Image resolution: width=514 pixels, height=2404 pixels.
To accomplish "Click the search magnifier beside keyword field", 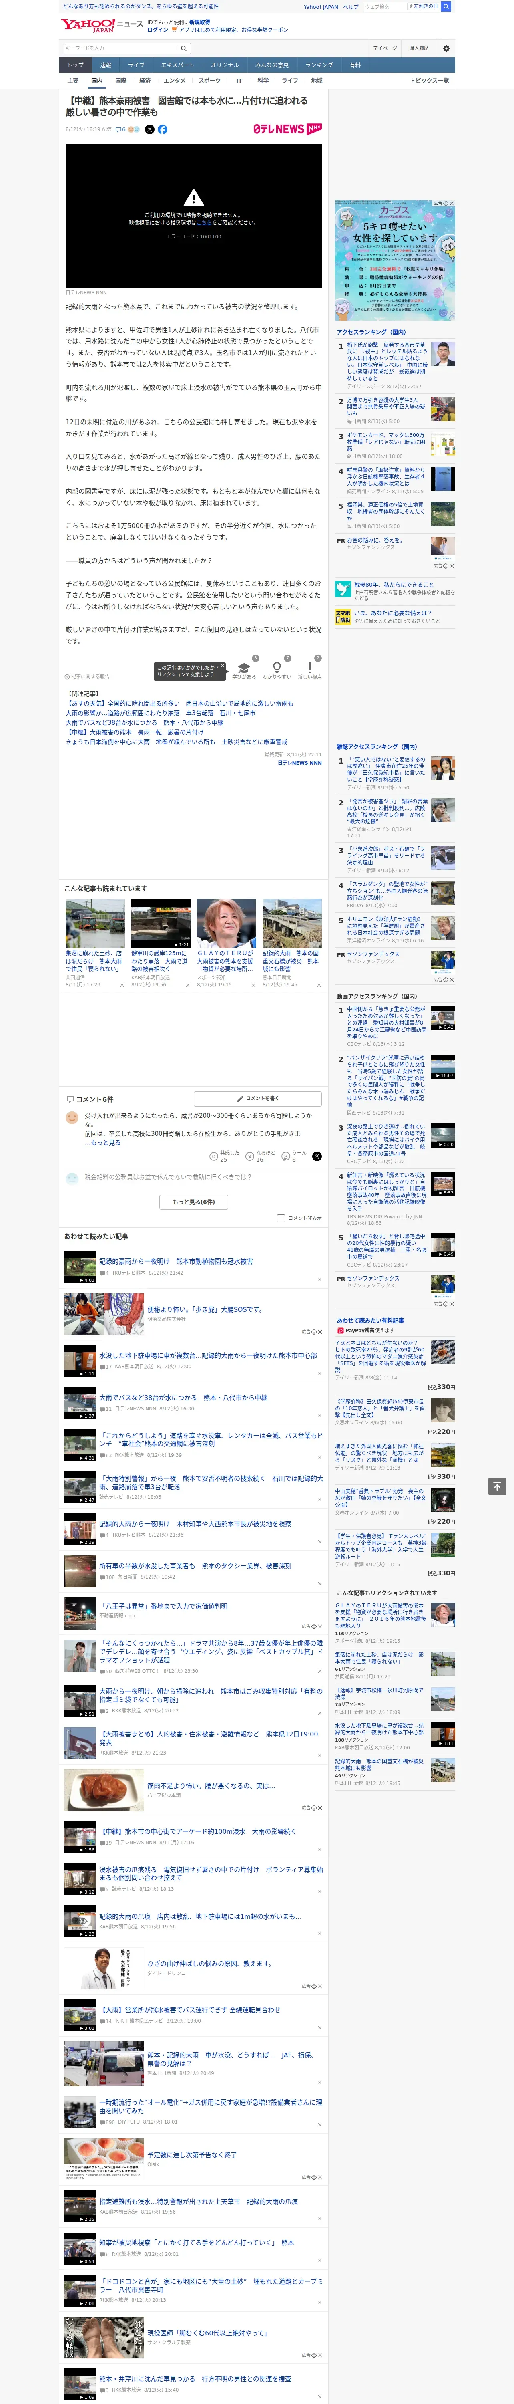I will coord(184,48).
